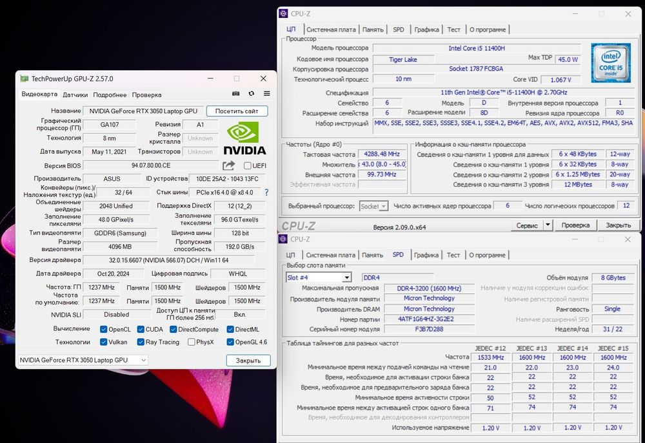645x443 pixels.
Task: Click the Socket 1787 FCBGA package value
Action: click(477, 68)
